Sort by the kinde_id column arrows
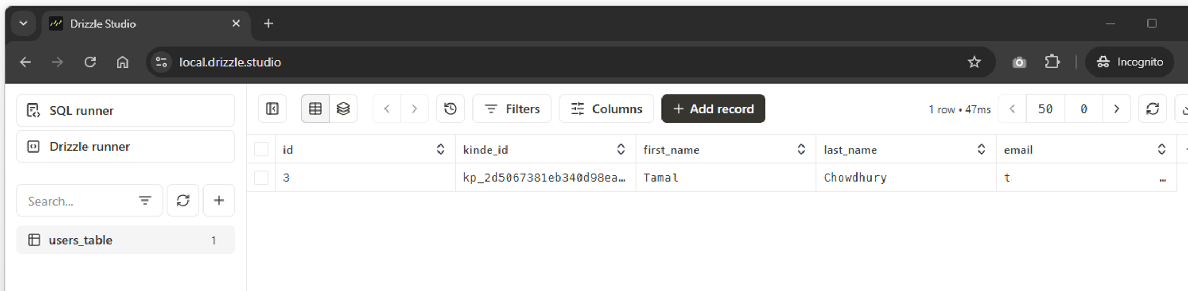Image resolution: width=1188 pixels, height=291 pixels. coord(621,149)
